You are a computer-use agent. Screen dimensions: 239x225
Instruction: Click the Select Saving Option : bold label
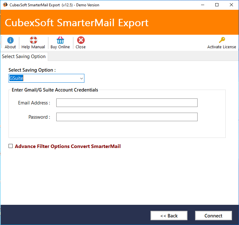(x=32, y=70)
